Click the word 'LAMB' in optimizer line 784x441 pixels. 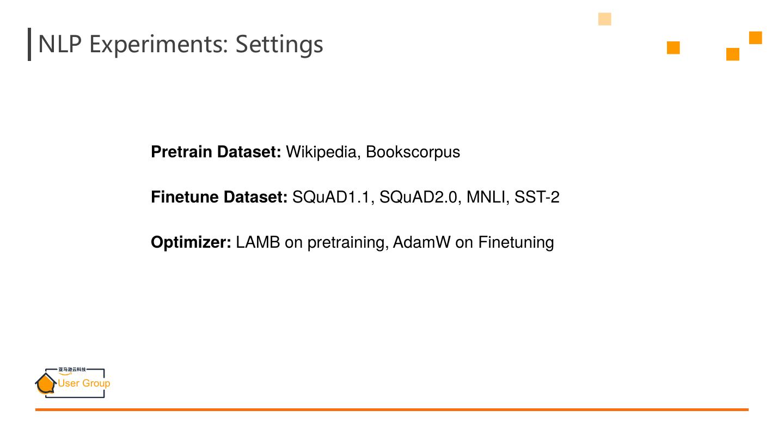click(x=258, y=242)
